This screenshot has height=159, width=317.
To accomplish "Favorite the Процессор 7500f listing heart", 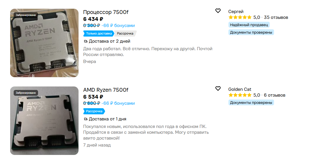I will 218,11.
